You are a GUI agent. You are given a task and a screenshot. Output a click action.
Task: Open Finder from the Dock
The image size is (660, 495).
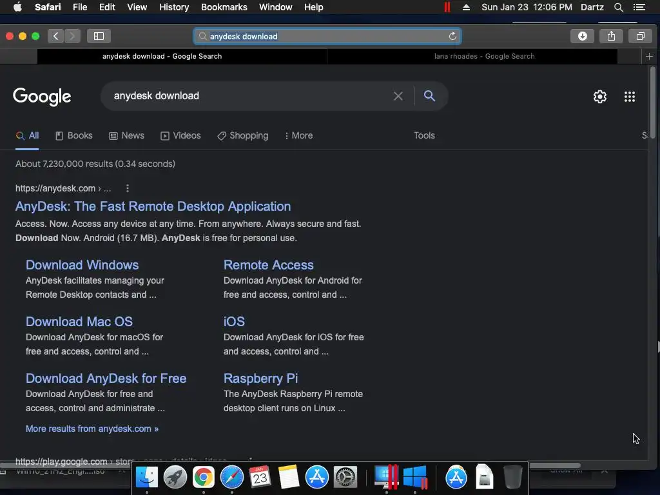click(x=146, y=478)
